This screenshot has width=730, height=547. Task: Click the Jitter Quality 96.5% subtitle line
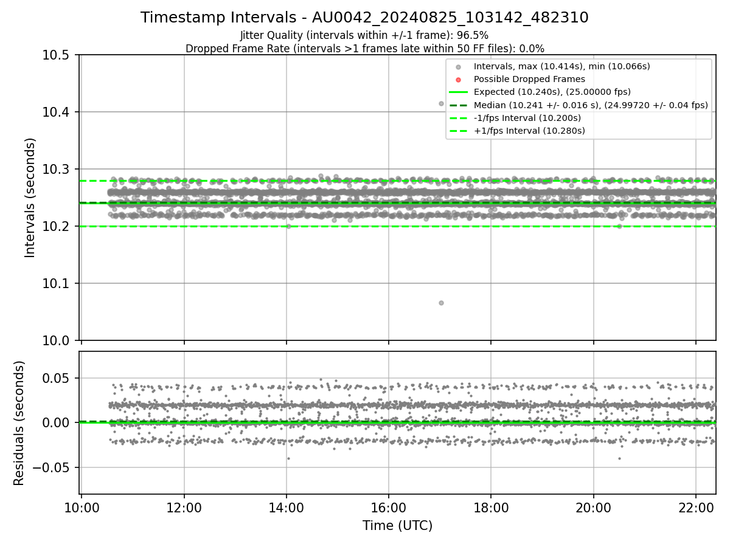(364, 35)
